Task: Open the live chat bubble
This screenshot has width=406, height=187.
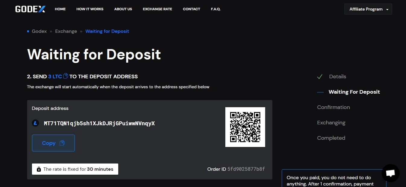Action: [390, 173]
